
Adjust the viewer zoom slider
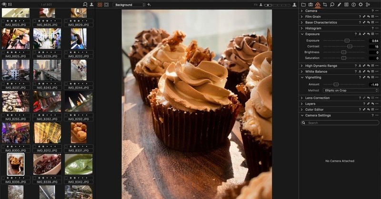277,5
